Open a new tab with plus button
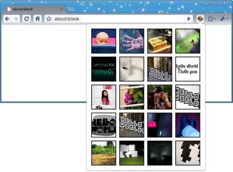Screen dimensions: 233x172 70,9
